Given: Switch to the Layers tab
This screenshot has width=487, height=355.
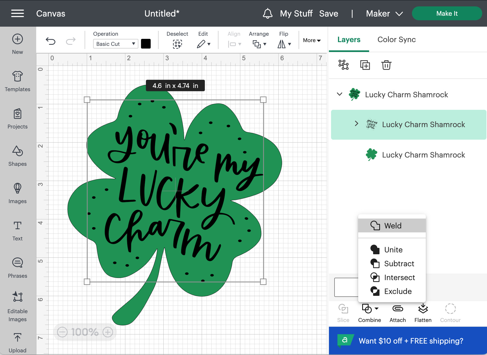Looking at the screenshot, I should tap(349, 39).
